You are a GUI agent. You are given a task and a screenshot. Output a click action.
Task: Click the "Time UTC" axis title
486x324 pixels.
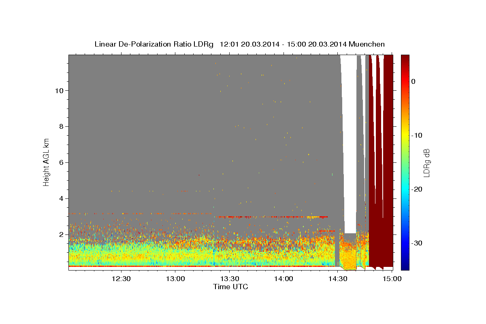tap(230, 287)
